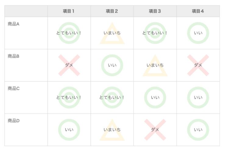Click the double circle icon for 商品A 項目1
The height and width of the screenshot is (151, 225).
click(69, 33)
